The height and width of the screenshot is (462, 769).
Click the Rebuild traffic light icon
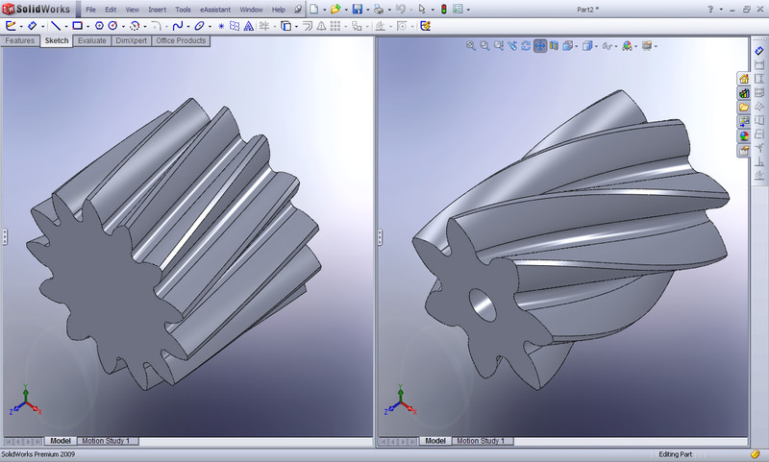[443, 9]
